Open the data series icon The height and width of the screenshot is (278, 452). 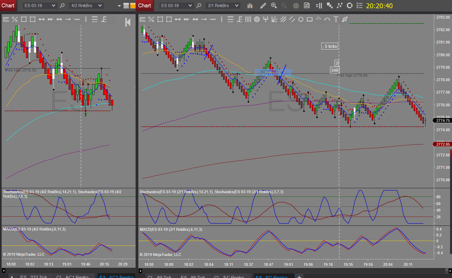(330, 6)
